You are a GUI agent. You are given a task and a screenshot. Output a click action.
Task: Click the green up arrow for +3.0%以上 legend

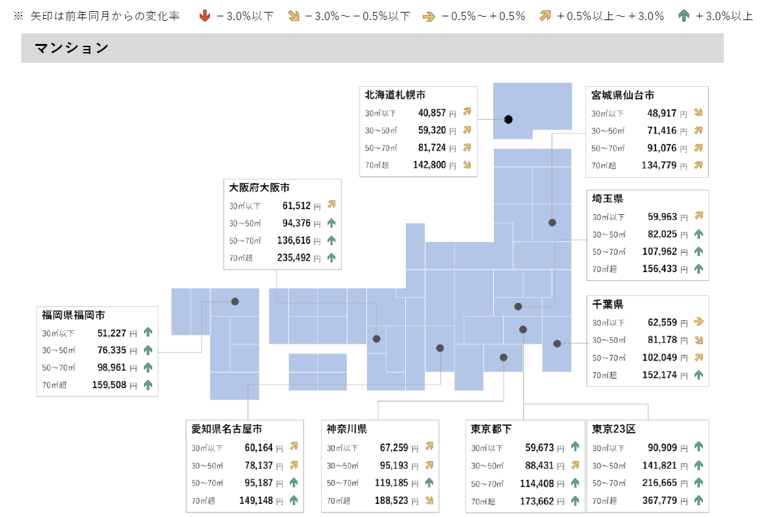[x=684, y=16]
